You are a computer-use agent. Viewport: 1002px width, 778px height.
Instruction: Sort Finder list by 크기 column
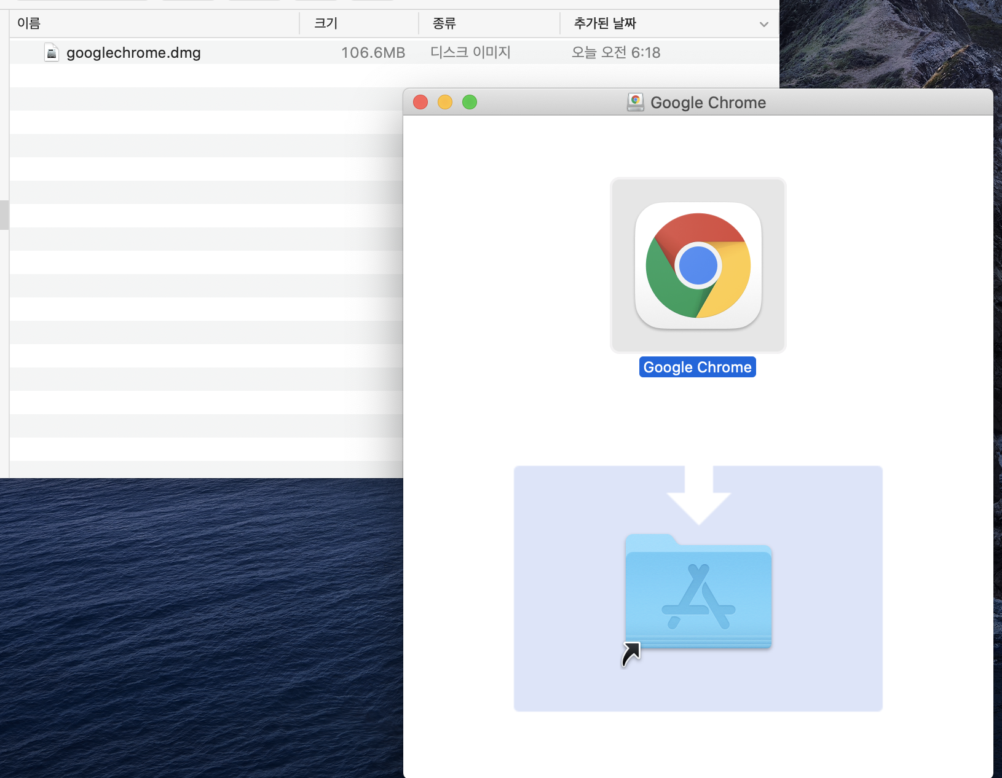326,23
